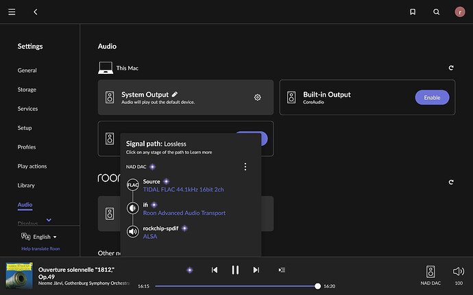Click the FLAC source stage icon

point(133,185)
